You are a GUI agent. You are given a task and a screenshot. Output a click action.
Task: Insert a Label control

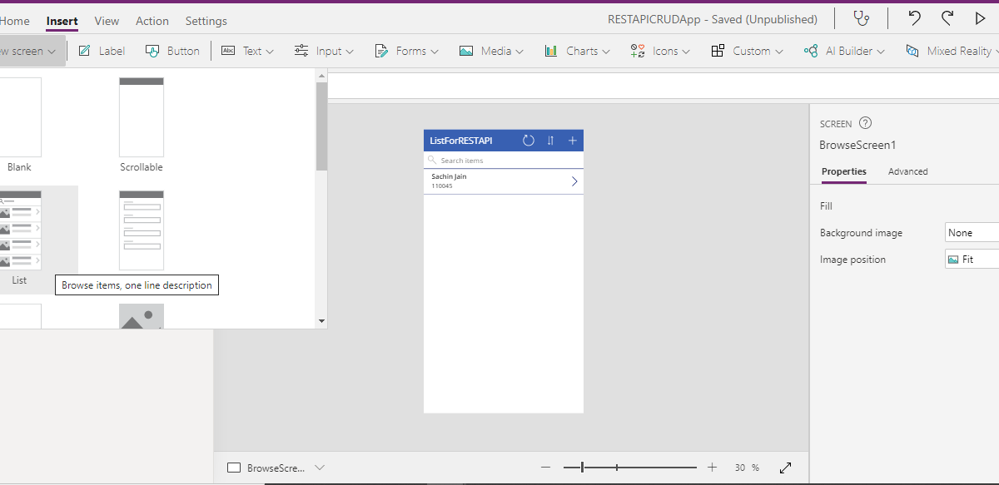pyautogui.click(x=101, y=51)
